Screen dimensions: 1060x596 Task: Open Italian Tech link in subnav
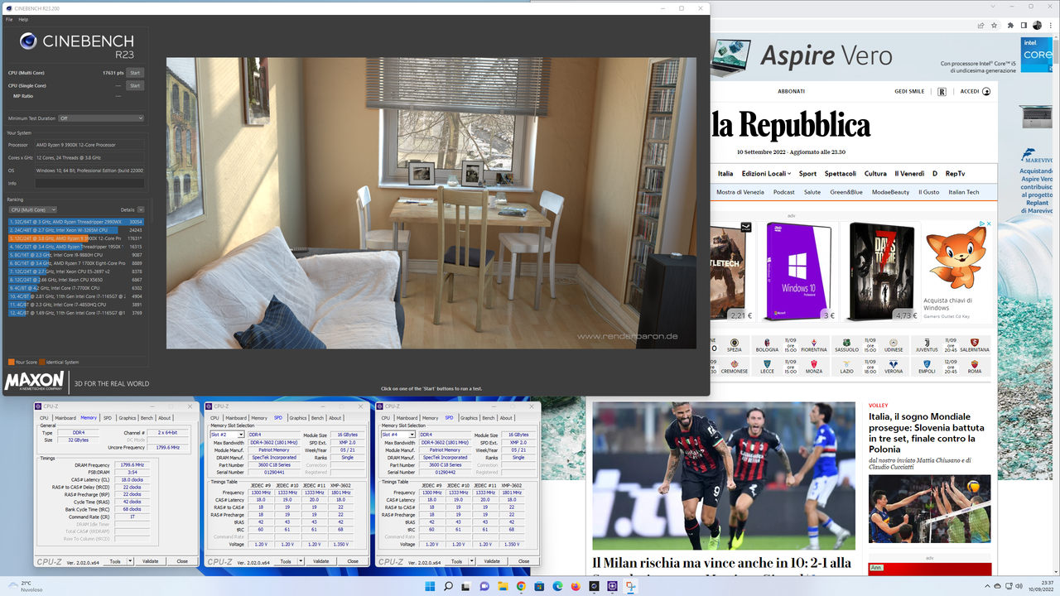964,192
